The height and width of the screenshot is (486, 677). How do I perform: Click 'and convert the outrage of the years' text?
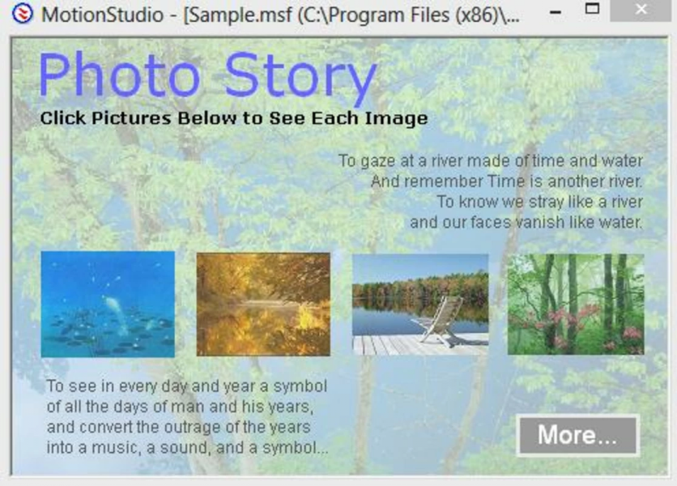[178, 426]
